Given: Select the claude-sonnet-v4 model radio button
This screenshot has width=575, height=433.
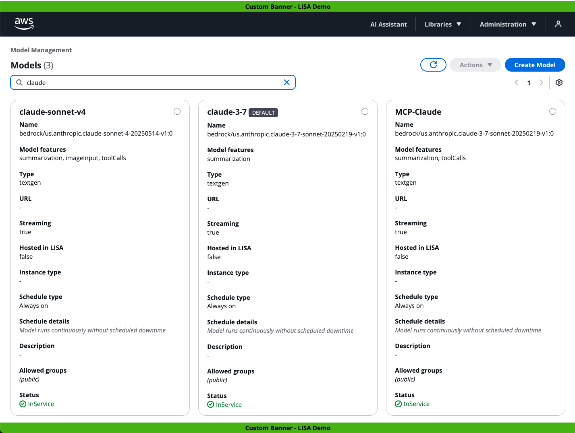Looking at the screenshot, I should coord(177,111).
